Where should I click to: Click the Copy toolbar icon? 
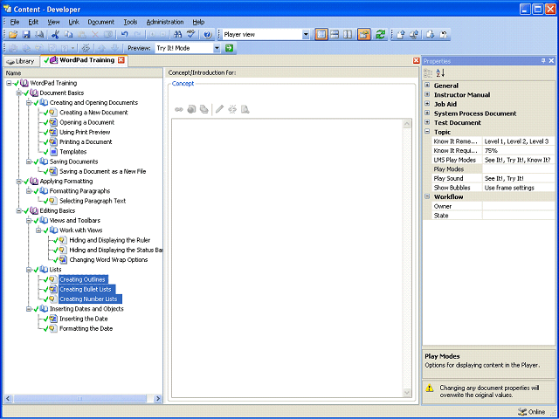[x=68, y=35]
